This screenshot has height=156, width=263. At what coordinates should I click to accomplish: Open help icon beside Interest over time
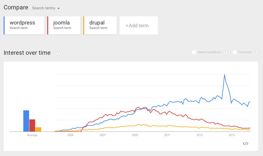pos(58,53)
